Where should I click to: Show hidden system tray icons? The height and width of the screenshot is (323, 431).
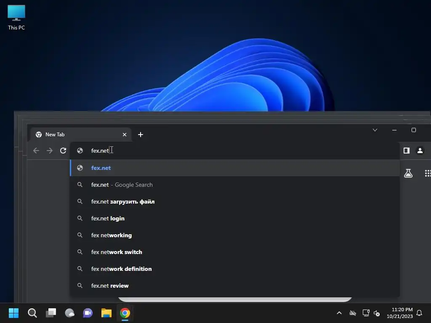[339, 313]
